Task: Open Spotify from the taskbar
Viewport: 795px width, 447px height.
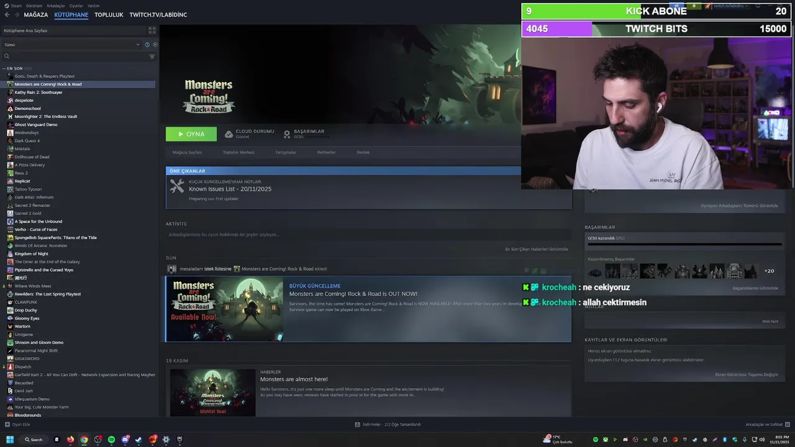Action: click(x=111, y=440)
